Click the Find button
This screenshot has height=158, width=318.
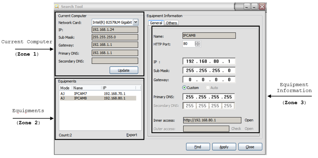(197, 147)
